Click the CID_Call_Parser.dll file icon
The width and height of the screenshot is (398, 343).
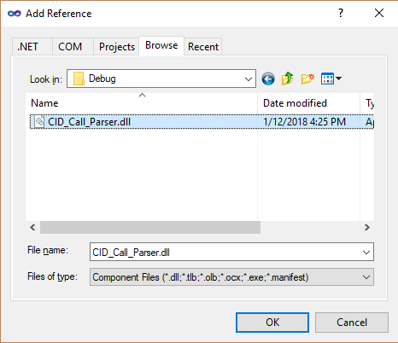pyautogui.click(x=39, y=122)
